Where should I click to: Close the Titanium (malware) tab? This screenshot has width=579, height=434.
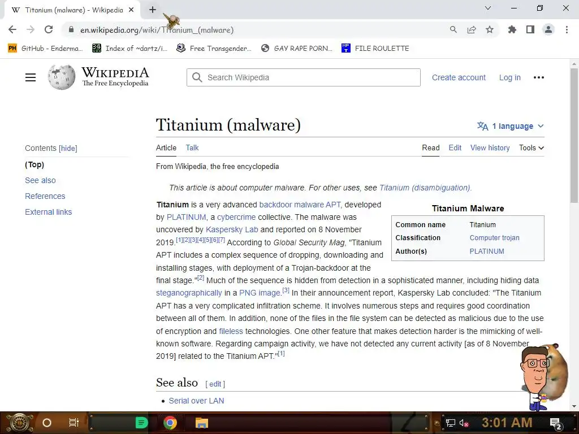pos(131,10)
